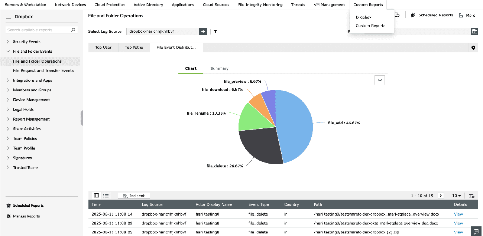
Task: Click the search magnifier icon in reports
Action: tap(73, 30)
